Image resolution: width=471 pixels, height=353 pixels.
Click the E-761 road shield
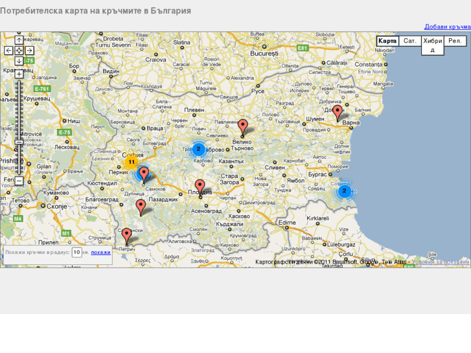(x=42, y=89)
